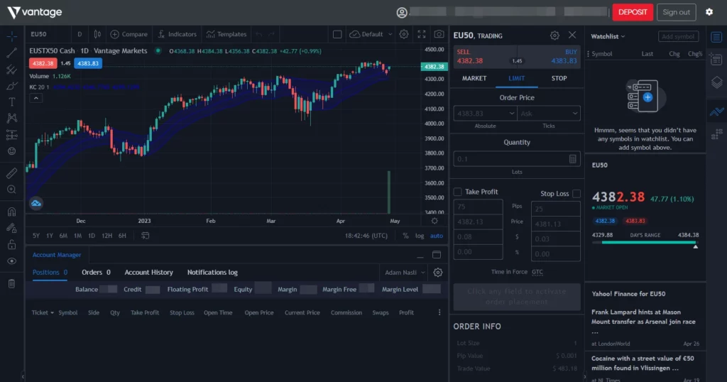Click the trash remove drawings icon

click(11, 284)
